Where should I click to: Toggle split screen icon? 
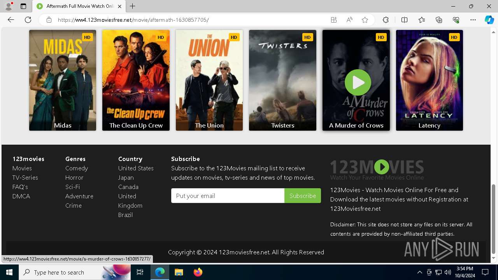tap(404, 20)
